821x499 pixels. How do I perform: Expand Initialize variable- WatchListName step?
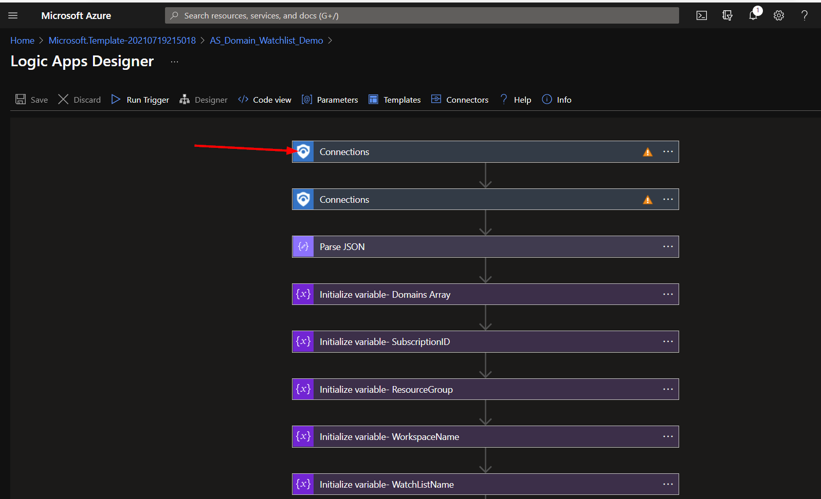tap(485, 484)
